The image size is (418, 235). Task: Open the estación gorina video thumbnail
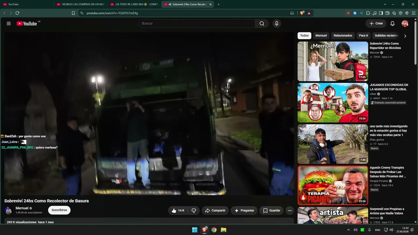(x=333, y=144)
